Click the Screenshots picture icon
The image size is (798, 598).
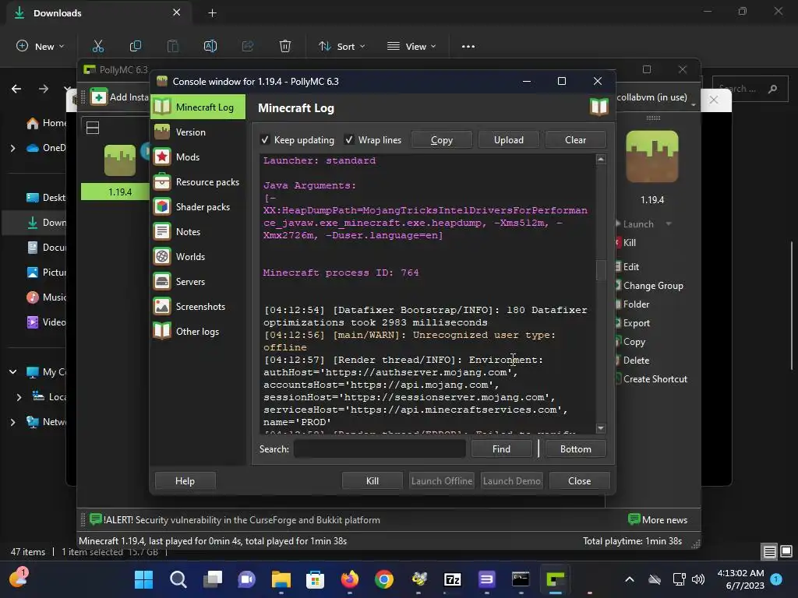point(162,306)
